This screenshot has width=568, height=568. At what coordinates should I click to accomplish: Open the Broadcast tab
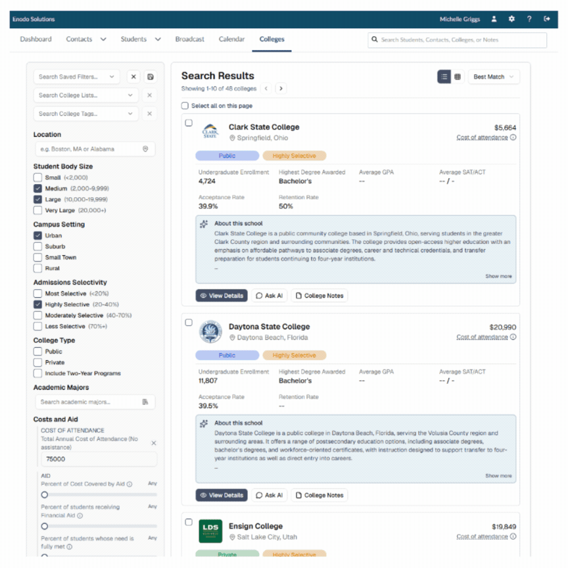tap(190, 39)
